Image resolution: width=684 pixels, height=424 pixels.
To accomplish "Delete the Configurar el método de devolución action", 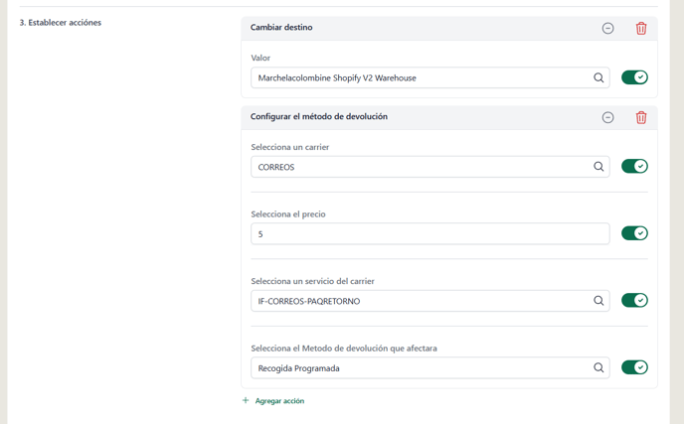I will [x=641, y=117].
